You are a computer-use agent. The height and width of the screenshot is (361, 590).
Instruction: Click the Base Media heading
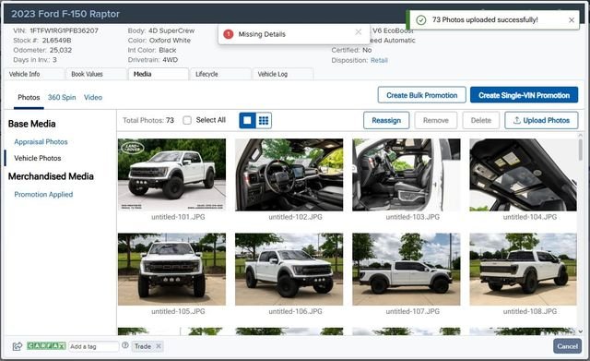pos(31,124)
